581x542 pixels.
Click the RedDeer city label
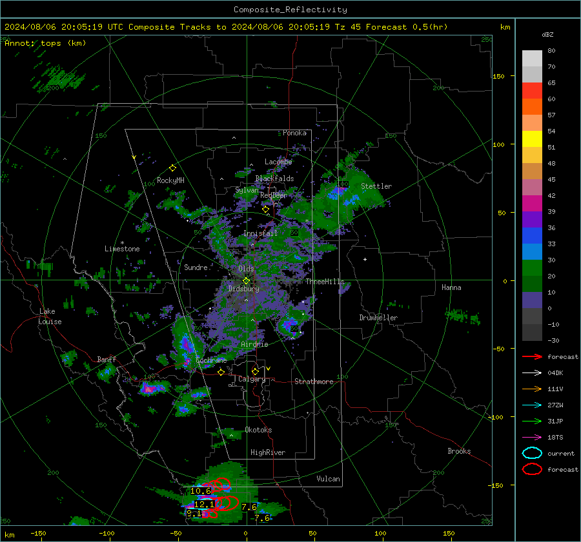tap(274, 195)
